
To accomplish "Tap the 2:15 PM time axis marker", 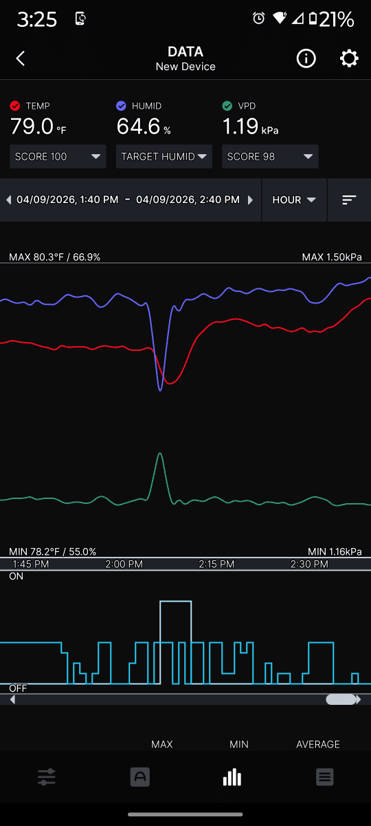I will point(216,564).
